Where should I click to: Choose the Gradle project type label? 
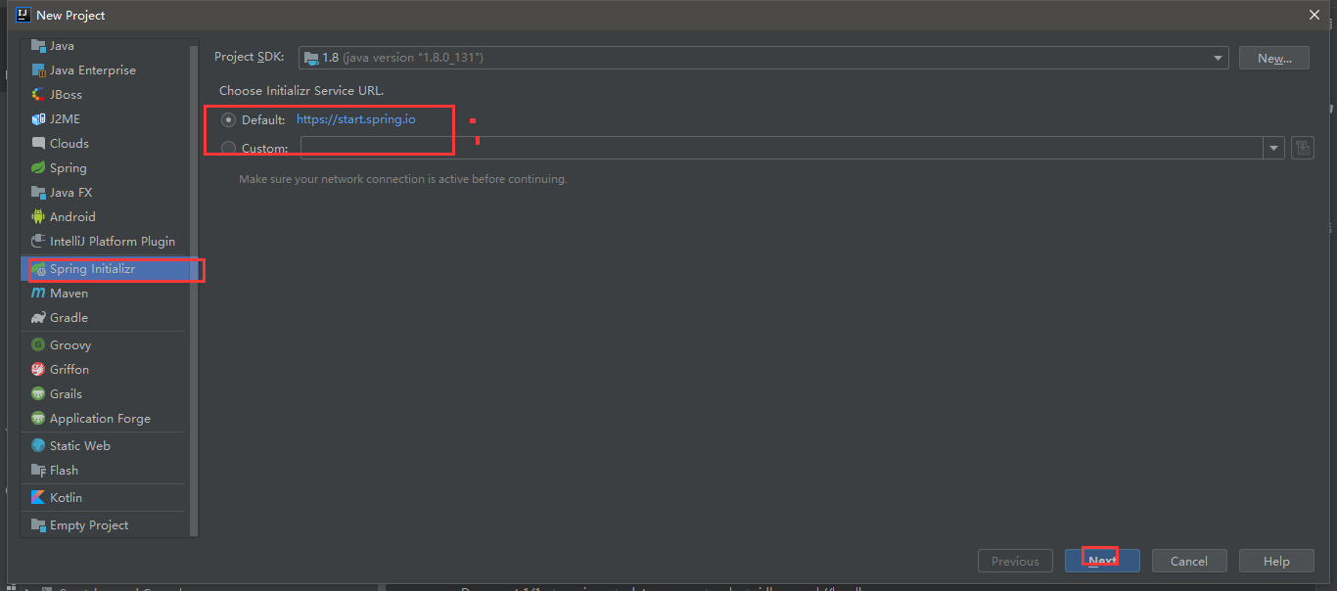(x=69, y=318)
